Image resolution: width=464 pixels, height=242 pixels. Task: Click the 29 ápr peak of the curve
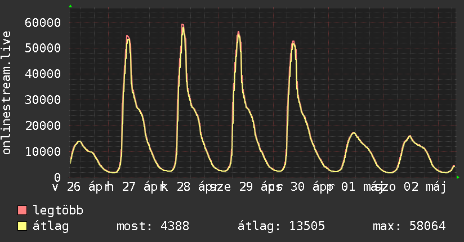coord(239,32)
